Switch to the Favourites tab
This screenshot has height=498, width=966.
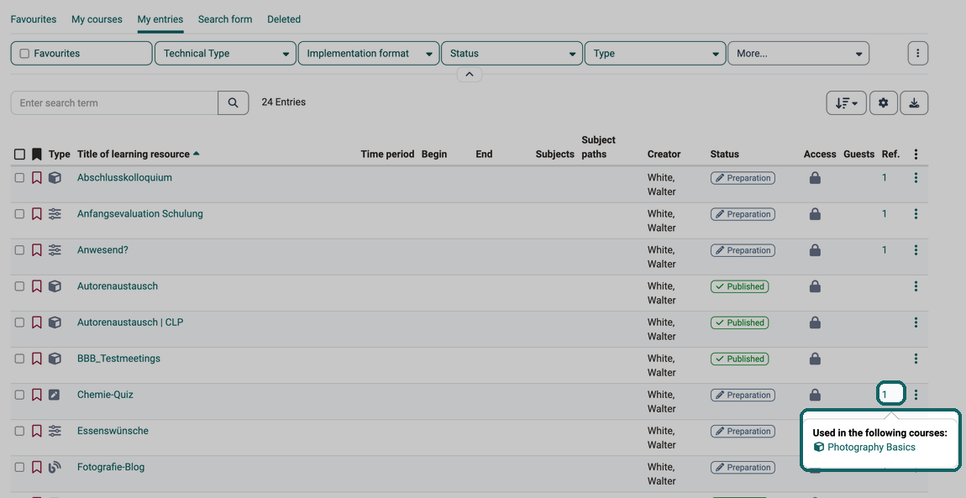[x=34, y=19]
